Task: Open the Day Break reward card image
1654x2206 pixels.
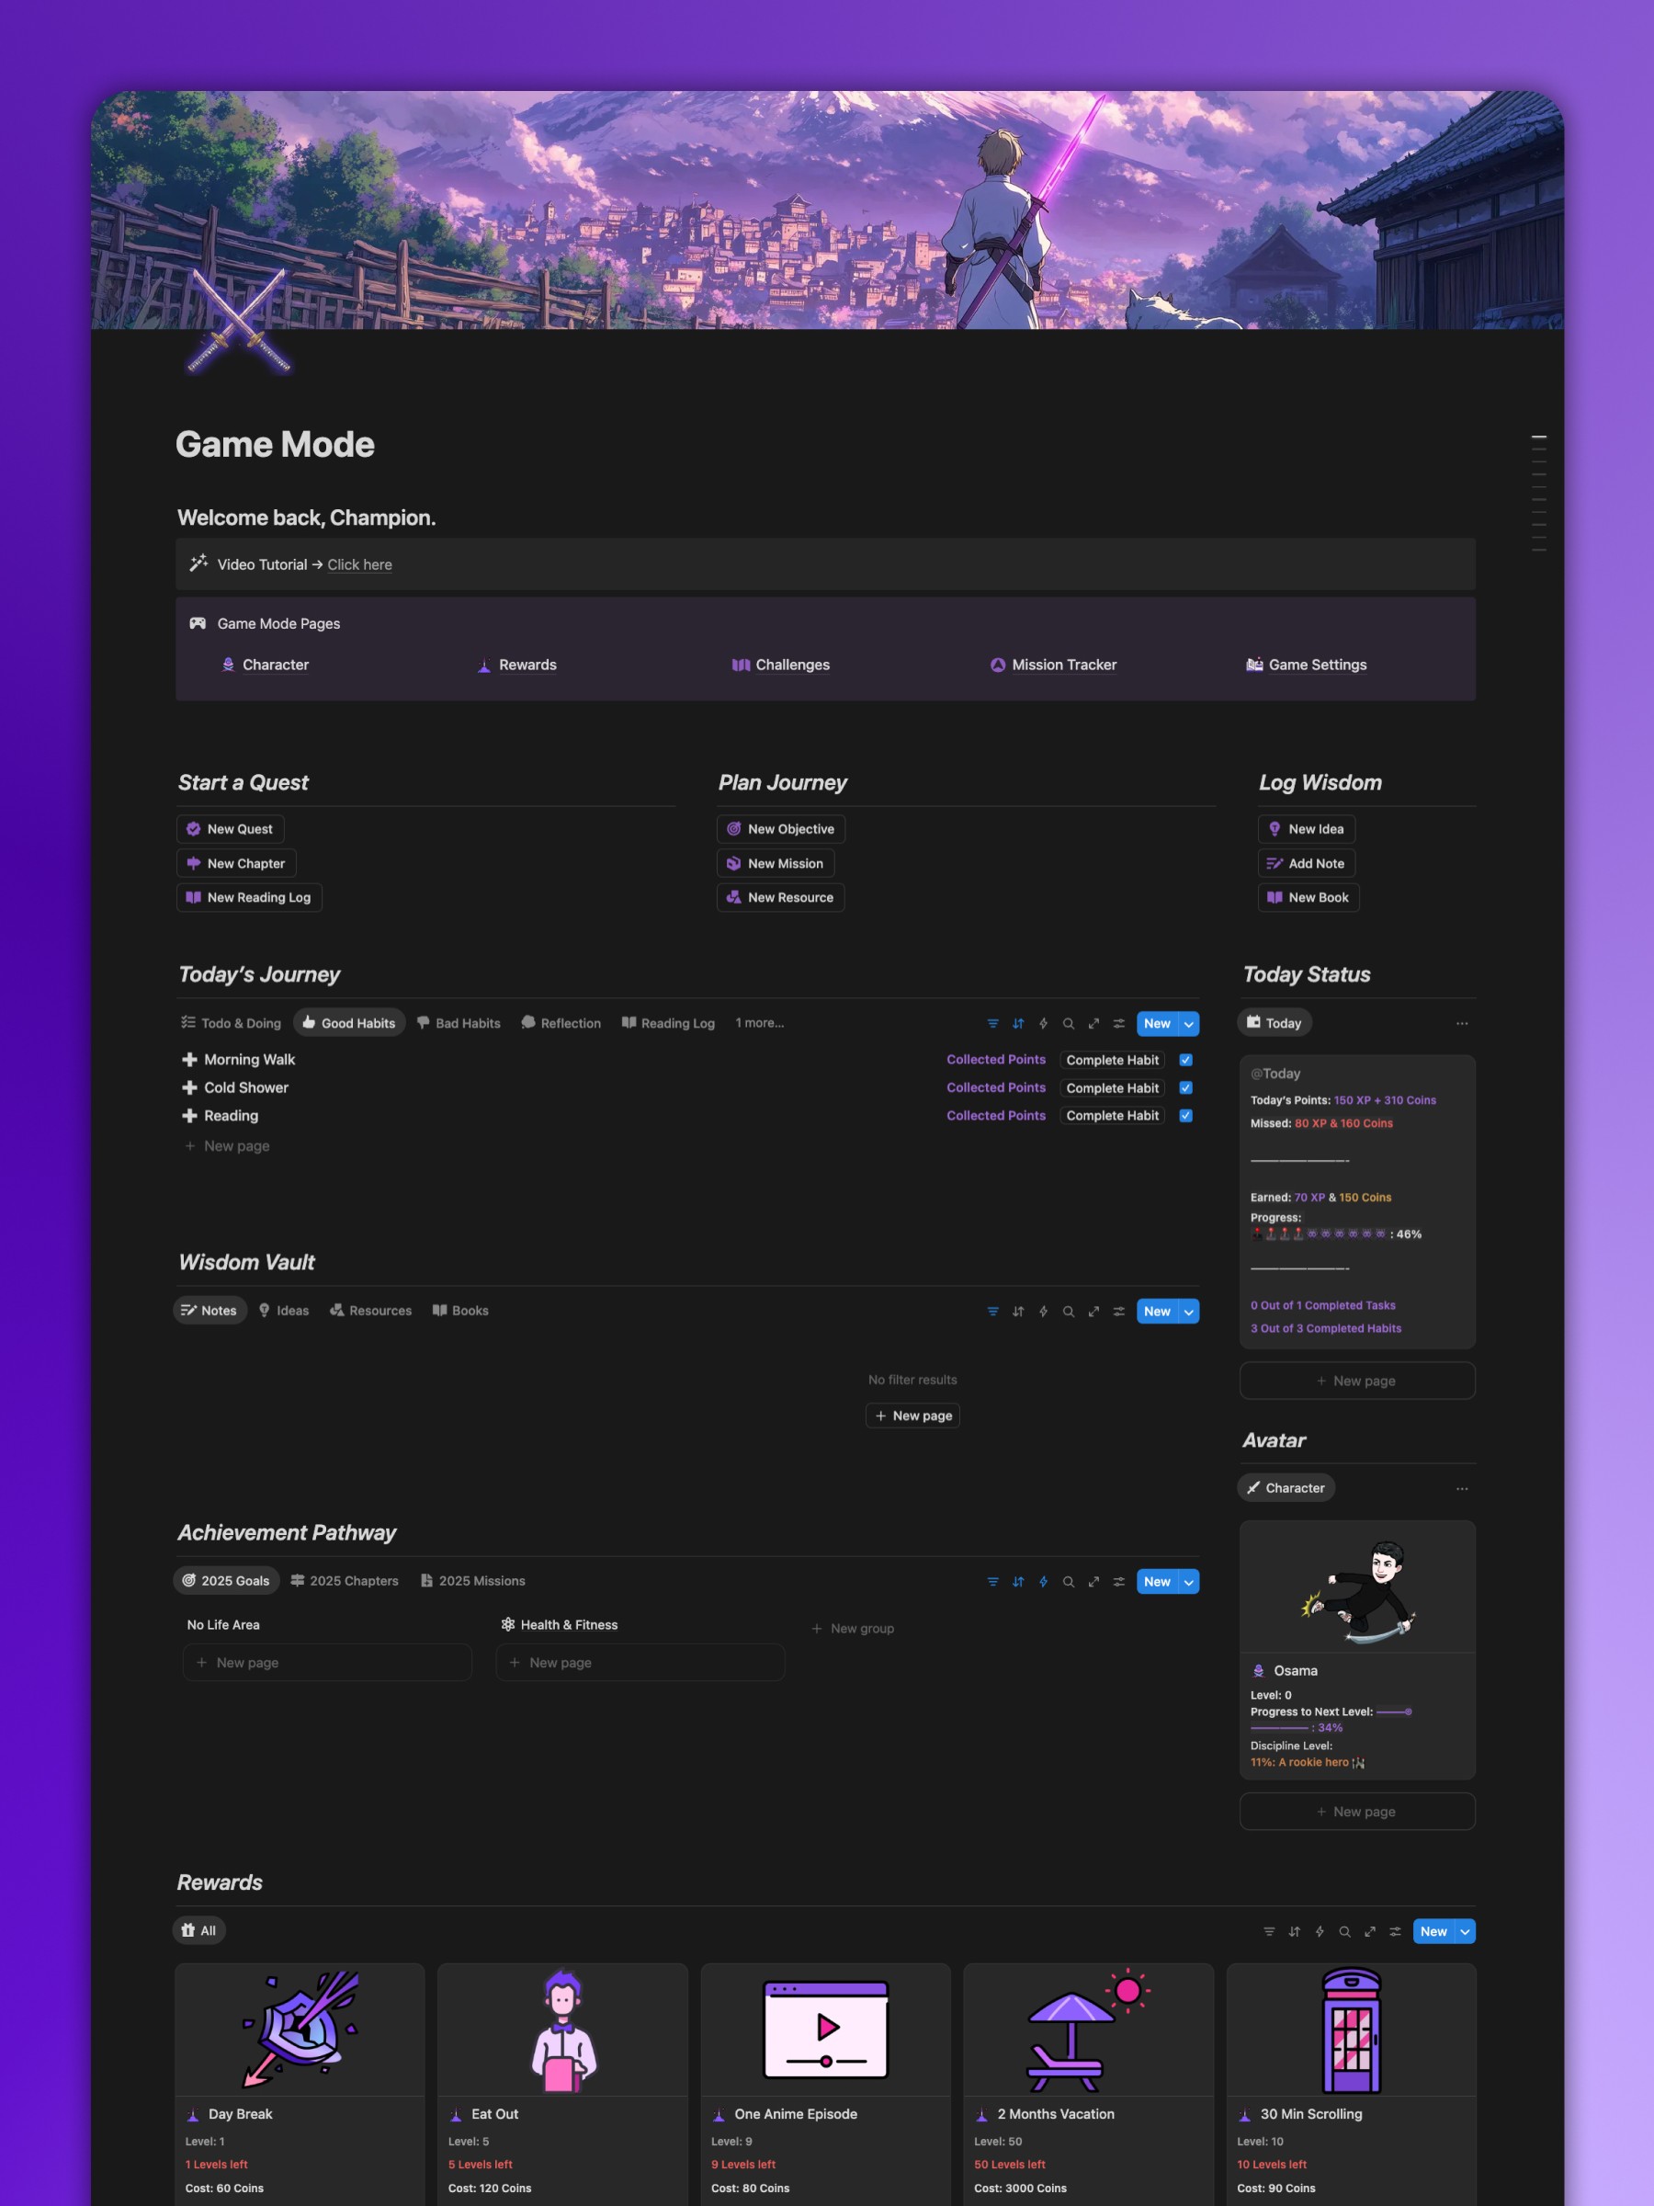Action: [300, 2030]
